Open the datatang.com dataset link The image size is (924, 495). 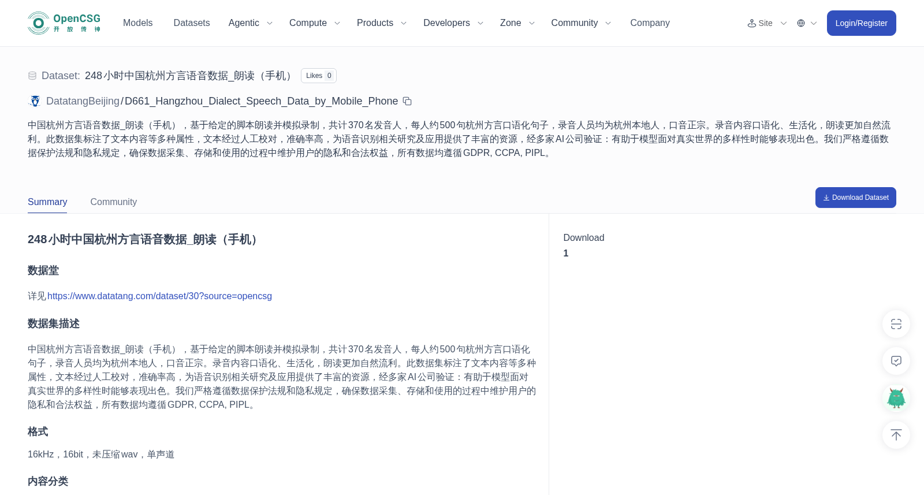[x=159, y=296]
